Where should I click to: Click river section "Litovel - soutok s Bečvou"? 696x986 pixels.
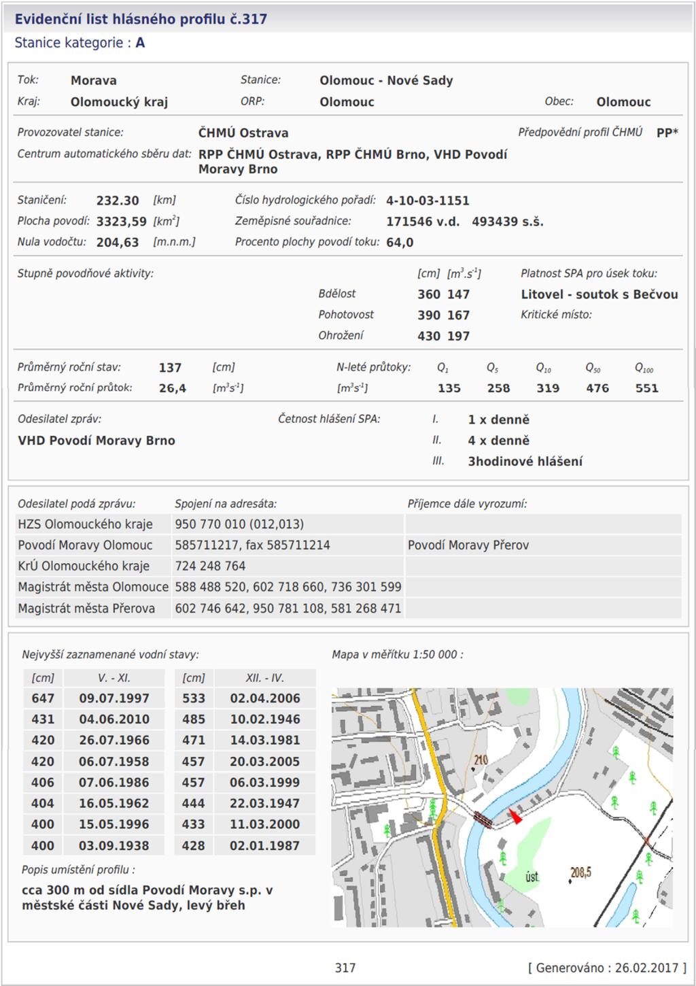pos(599,294)
